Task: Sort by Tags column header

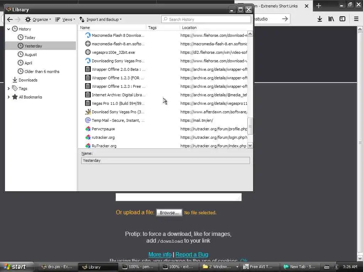Action: tap(163, 28)
